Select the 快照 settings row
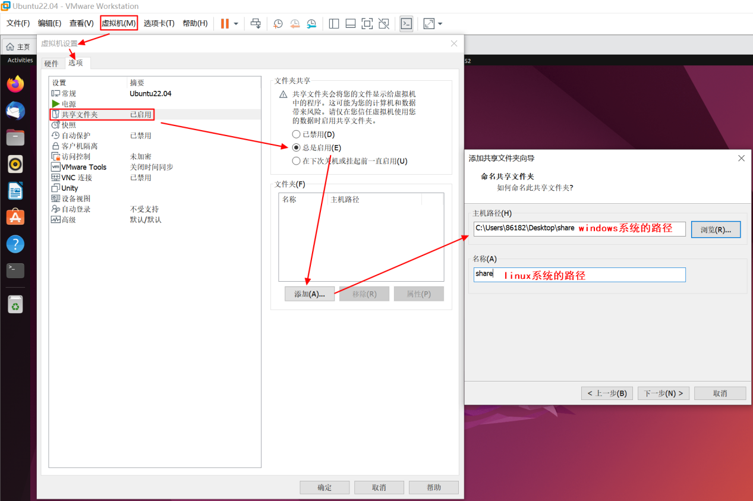This screenshot has height=501, width=753. pyautogui.click(x=155, y=125)
